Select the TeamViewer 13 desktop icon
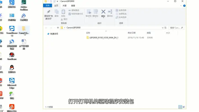 point(12,31)
